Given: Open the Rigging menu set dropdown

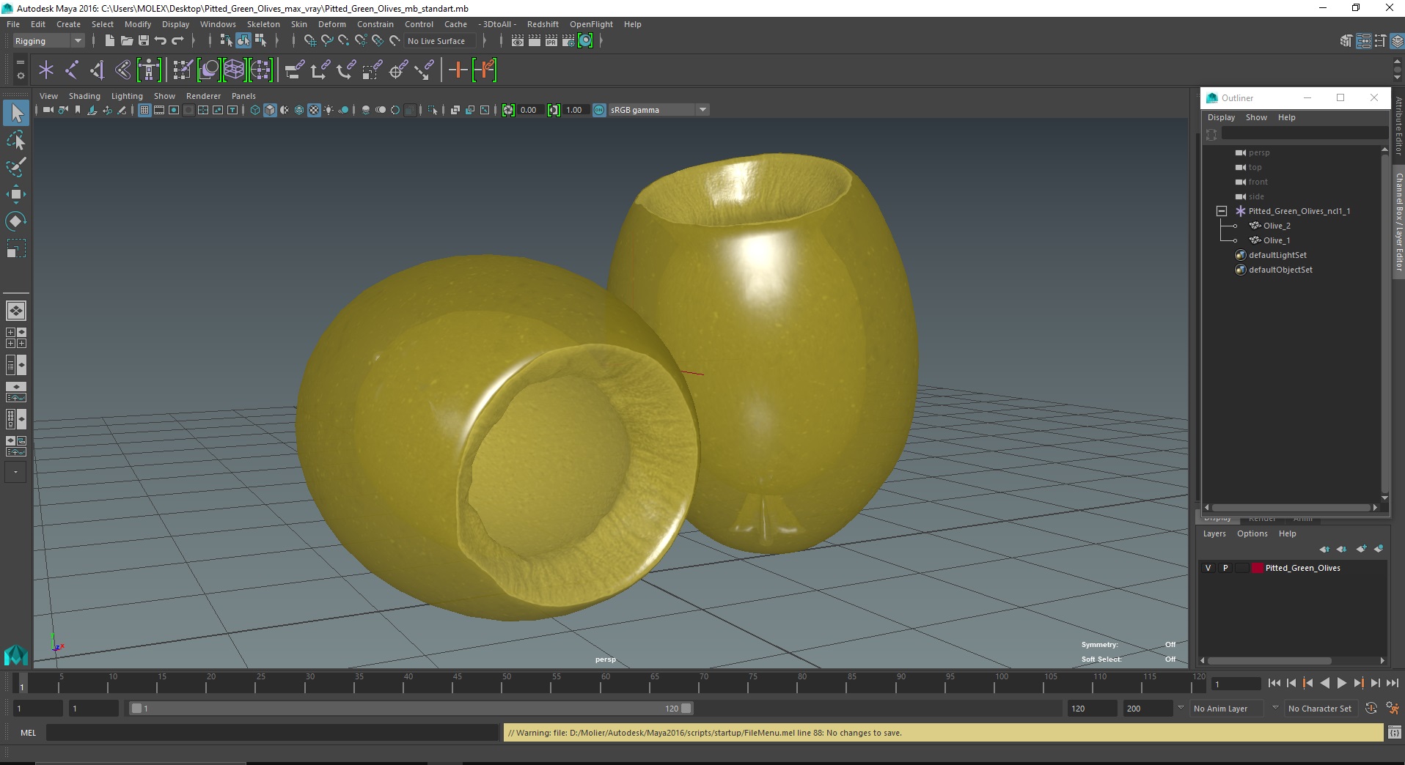Looking at the screenshot, I should coord(48,41).
